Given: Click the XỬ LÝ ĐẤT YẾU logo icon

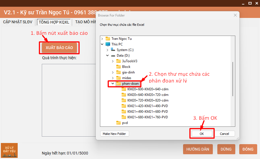Looking at the screenshot, I should coord(9,150).
